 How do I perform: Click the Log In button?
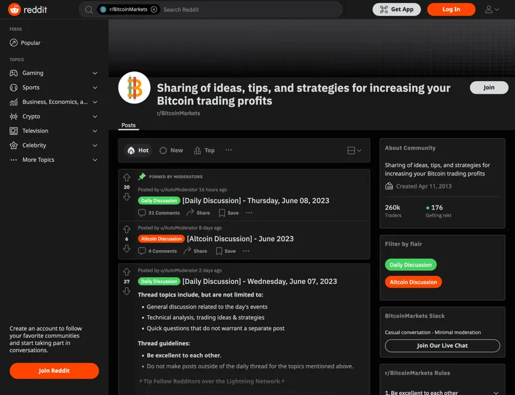(451, 10)
